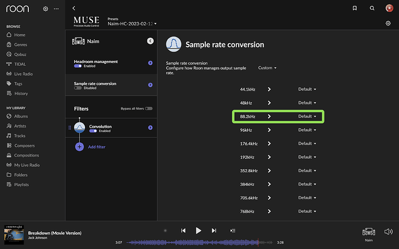Go to Home in sidebar

pyautogui.click(x=16, y=35)
